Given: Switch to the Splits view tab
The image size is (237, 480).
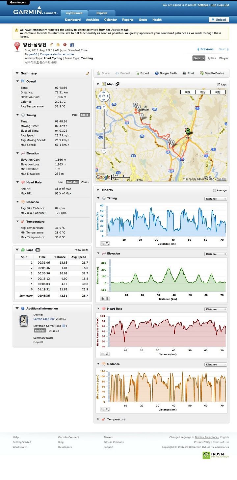Looking at the screenshot, I should 212,58.
